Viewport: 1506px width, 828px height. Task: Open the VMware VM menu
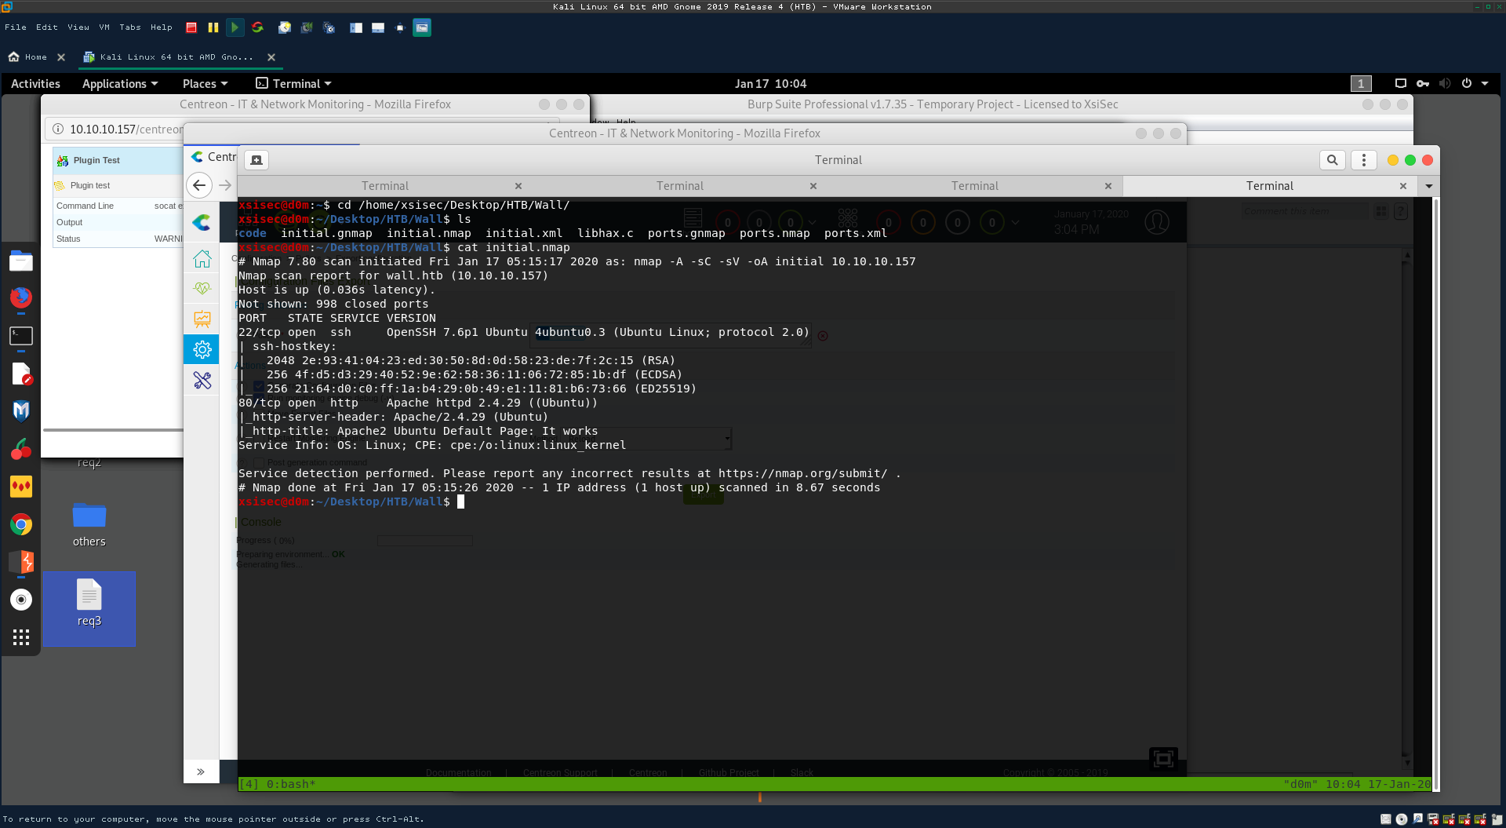[104, 27]
